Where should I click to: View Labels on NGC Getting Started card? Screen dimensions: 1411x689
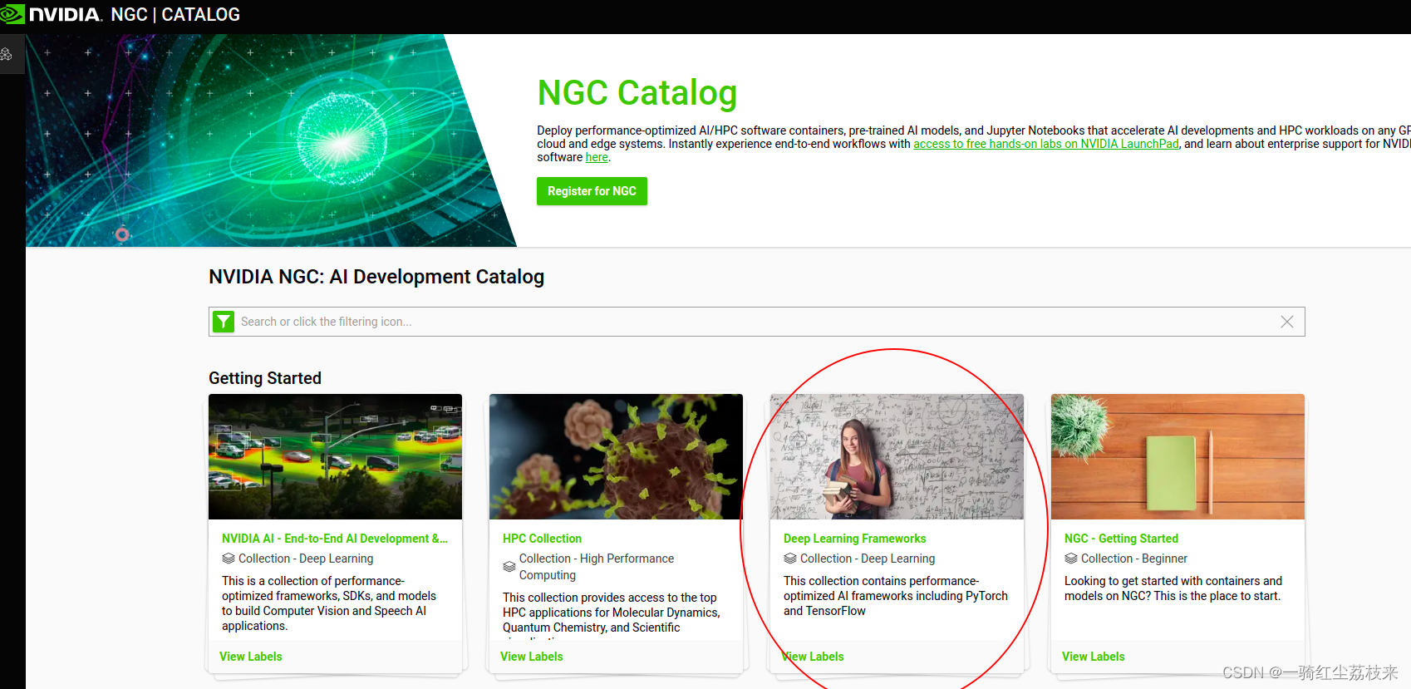[x=1094, y=657]
